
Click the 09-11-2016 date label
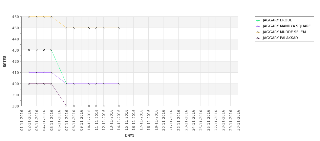[81, 120]
